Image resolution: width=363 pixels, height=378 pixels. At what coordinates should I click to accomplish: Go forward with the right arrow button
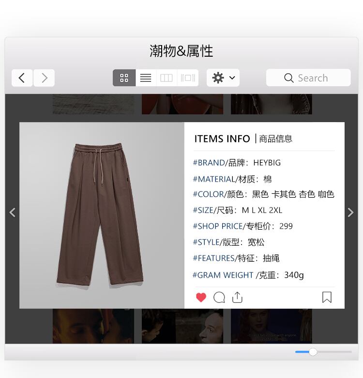click(44, 78)
